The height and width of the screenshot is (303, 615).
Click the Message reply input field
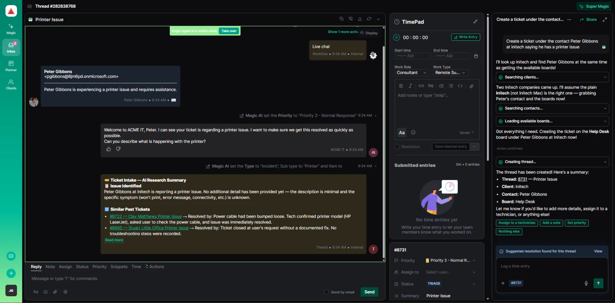[205, 279]
